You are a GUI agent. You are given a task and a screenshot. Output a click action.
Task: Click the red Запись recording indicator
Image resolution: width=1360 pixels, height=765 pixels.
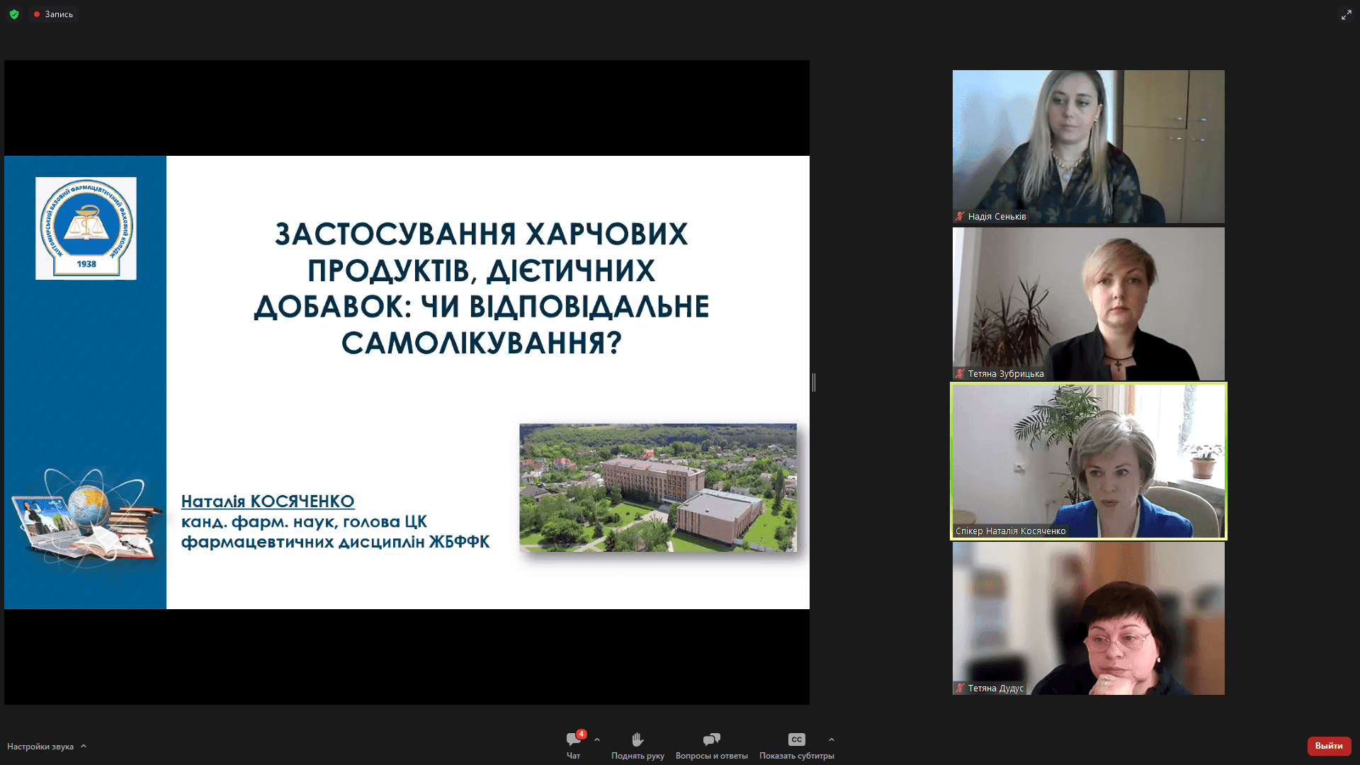[x=54, y=14]
